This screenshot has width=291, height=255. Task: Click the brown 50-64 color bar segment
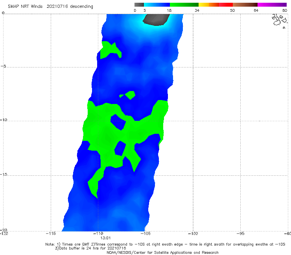[x=245, y=5]
